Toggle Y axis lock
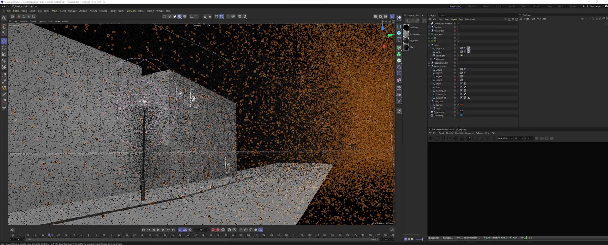 click(24, 16)
